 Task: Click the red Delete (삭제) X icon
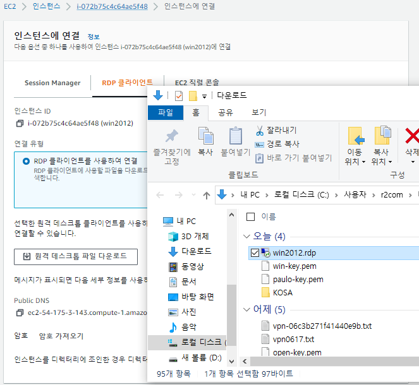click(x=412, y=136)
